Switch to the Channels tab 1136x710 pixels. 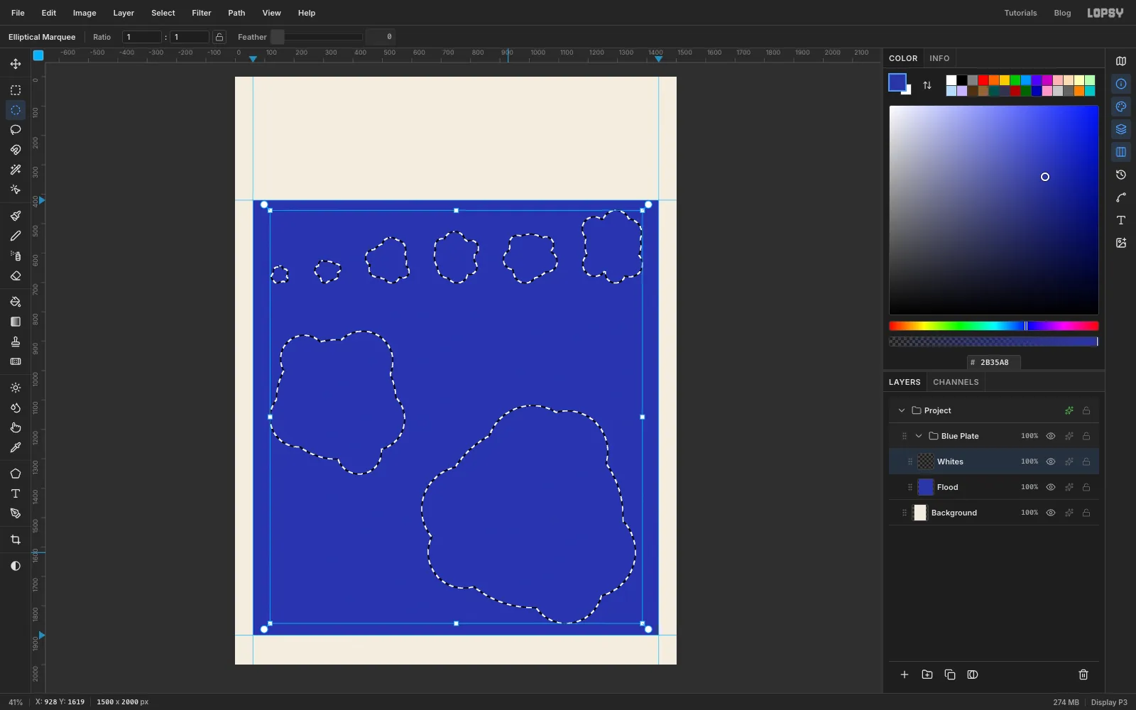click(x=956, y=382)
